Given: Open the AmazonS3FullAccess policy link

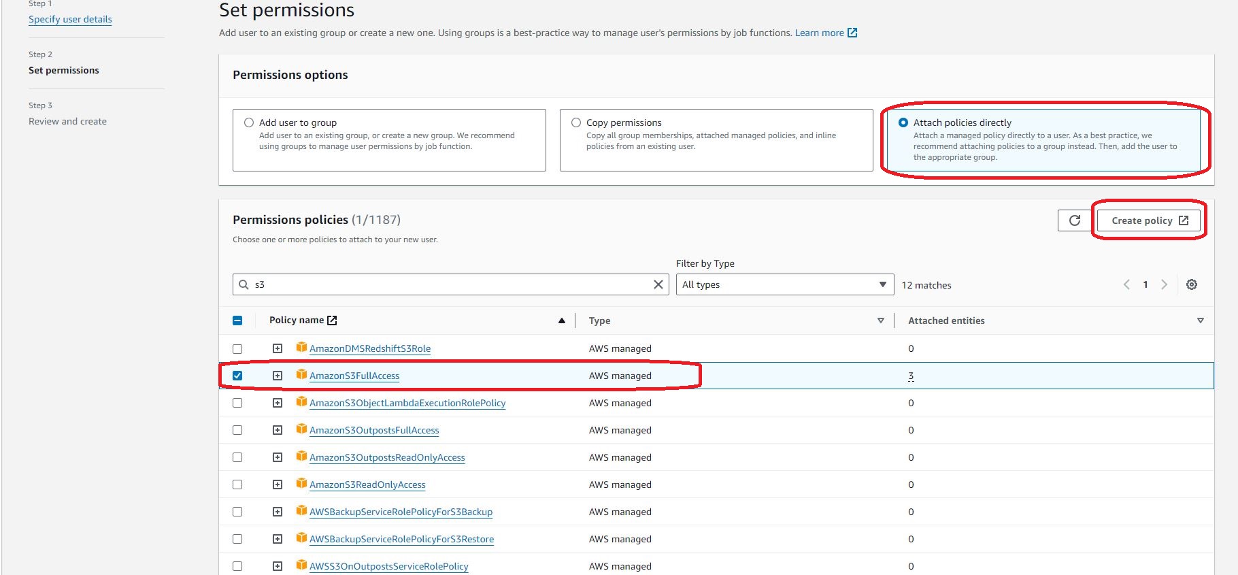Looking at the screenshot, I should [354, 376].
